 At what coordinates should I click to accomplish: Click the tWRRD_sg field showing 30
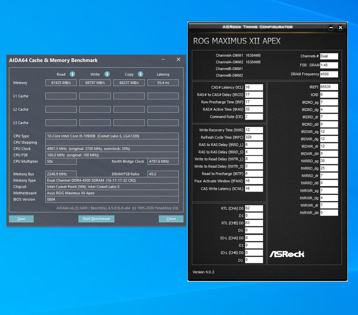329,161
